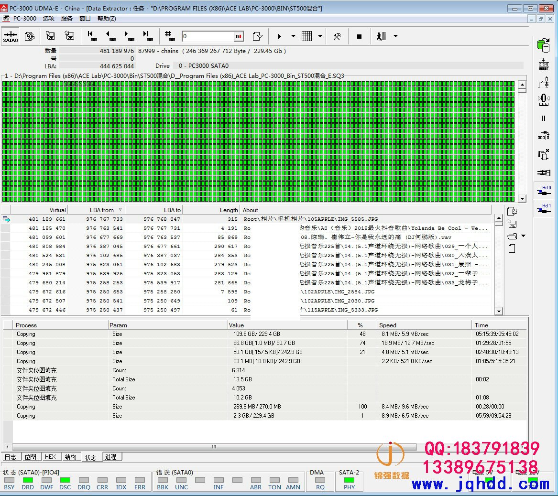
Task: Click into the LBA number input field
Action: pos(208,36)
